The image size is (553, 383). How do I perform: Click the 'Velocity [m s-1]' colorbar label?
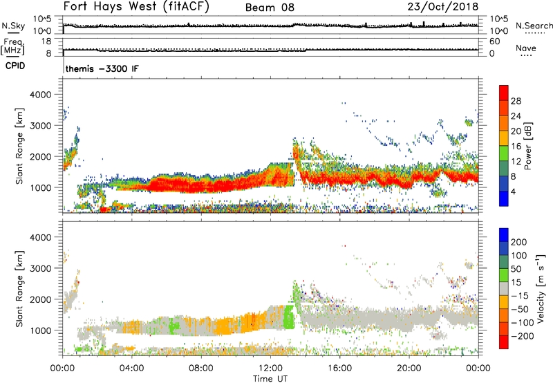541,288
